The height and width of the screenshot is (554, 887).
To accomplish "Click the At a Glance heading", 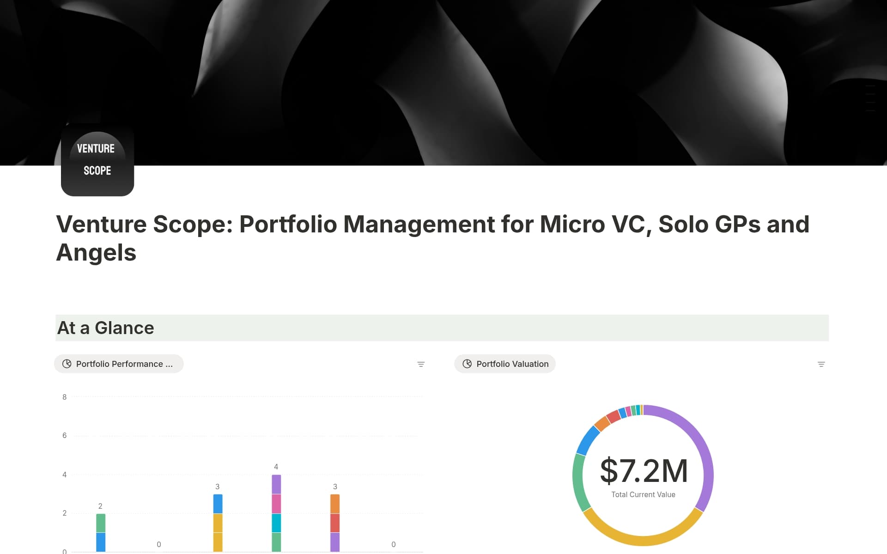I will pyautogui.click(x=106, y=328).
